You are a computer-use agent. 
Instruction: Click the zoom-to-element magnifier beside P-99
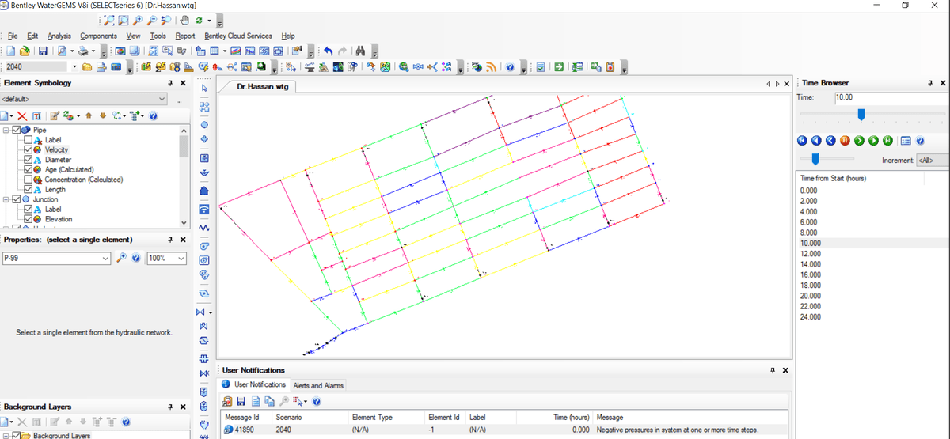coord(121,259)
